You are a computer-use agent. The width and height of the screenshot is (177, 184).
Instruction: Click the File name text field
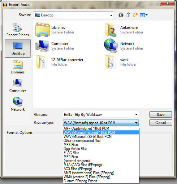(x=98, y=115)
